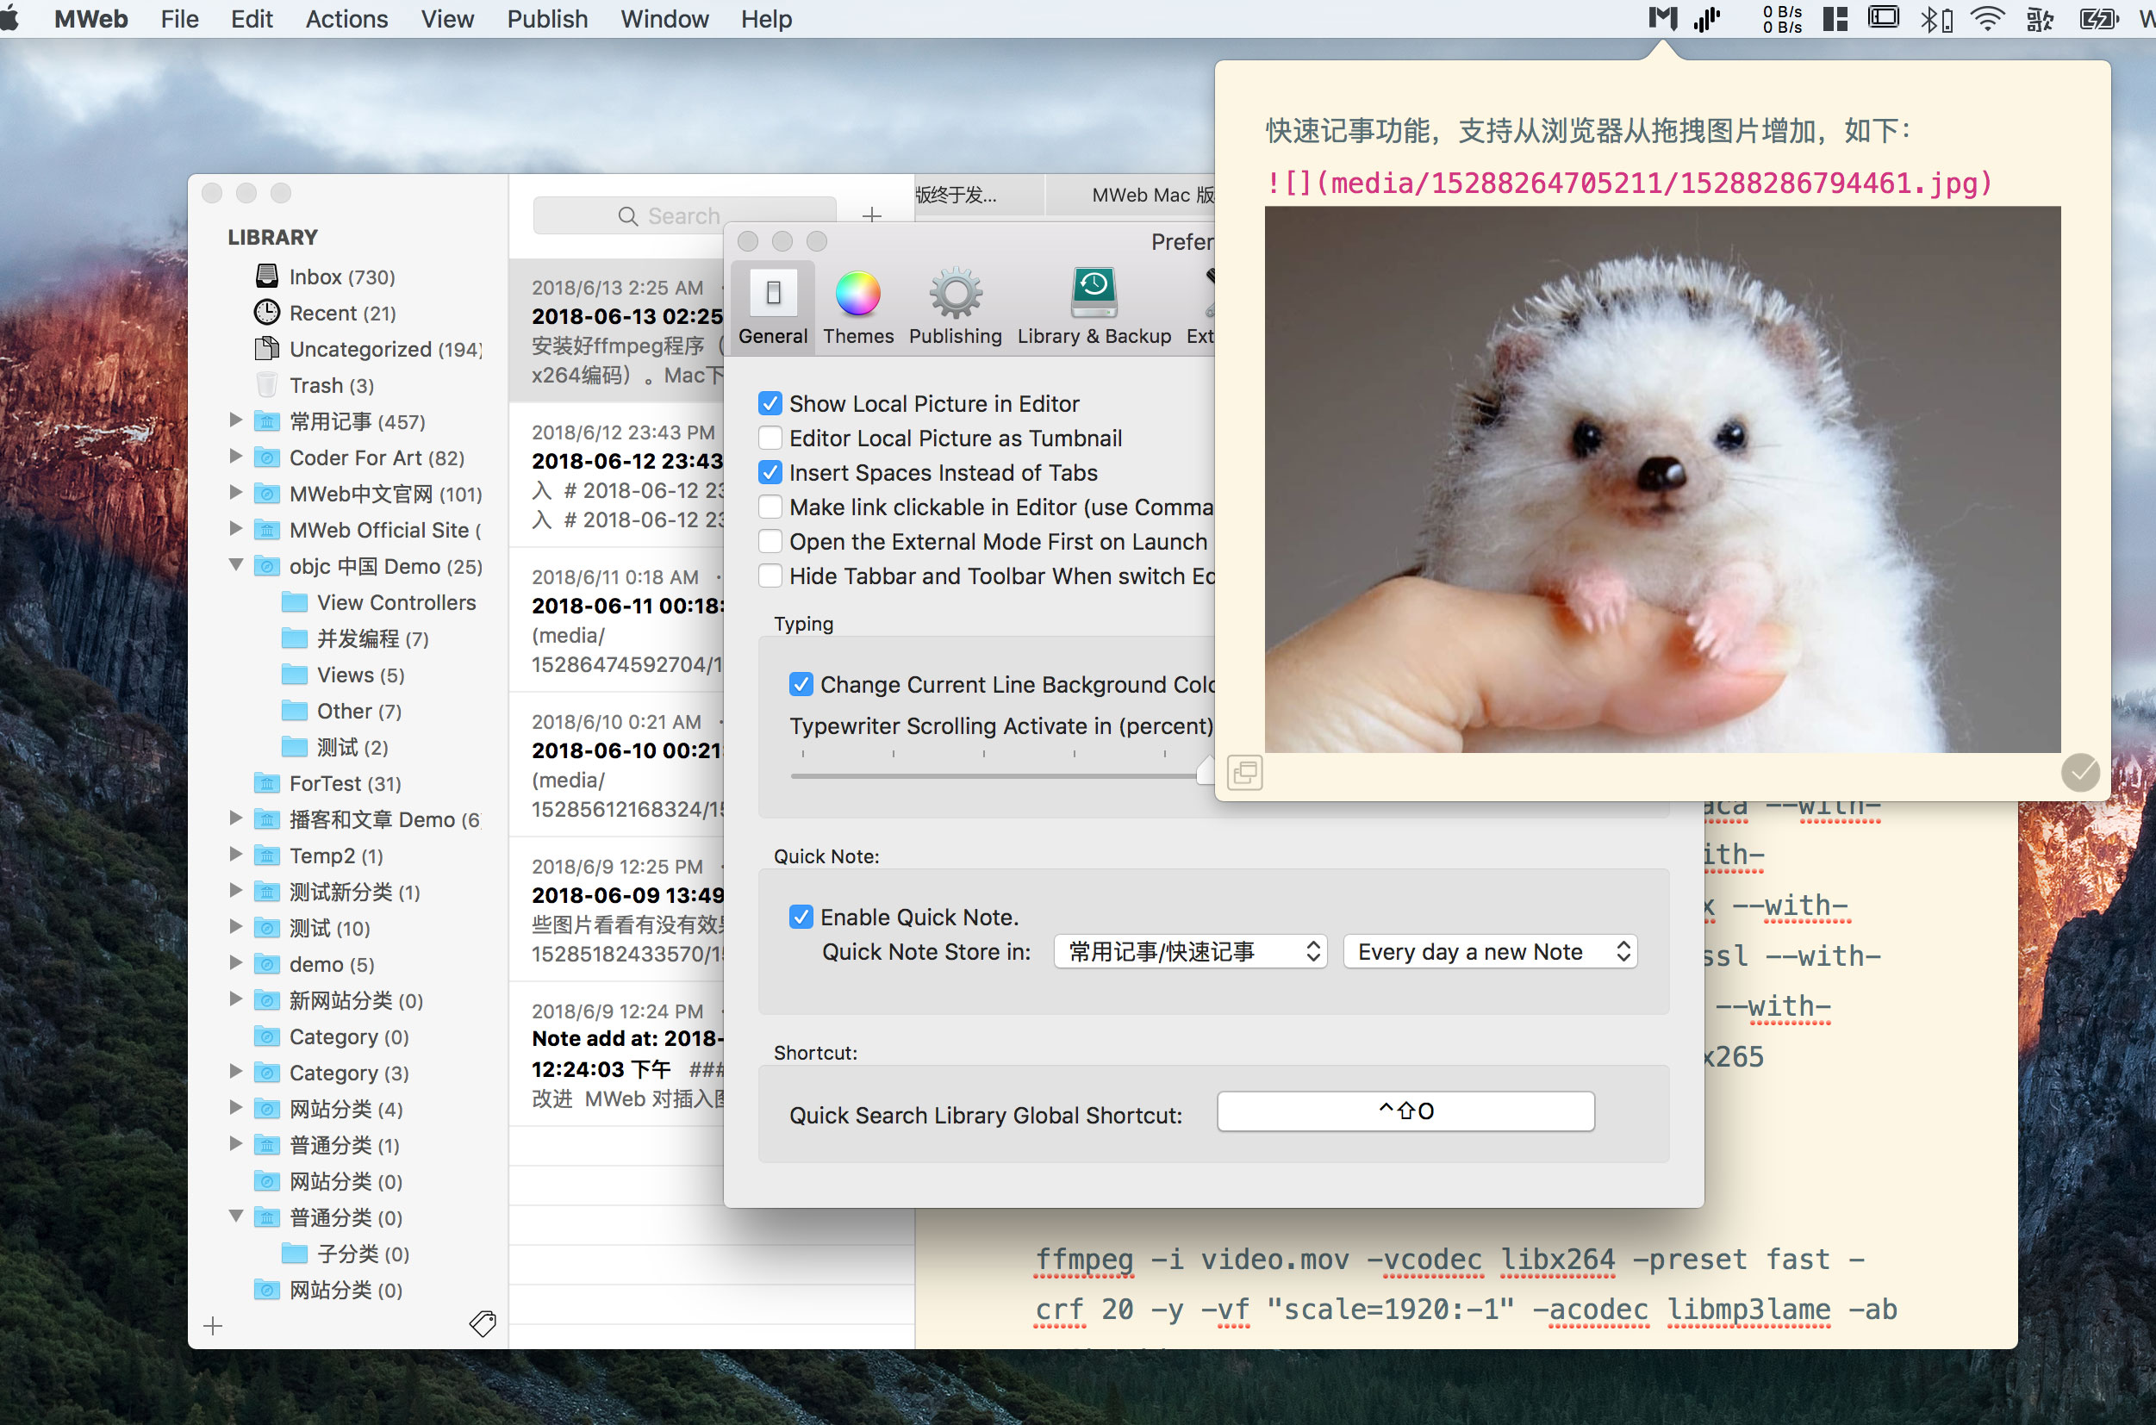Click the quick note open-in-window icon
The width and height of the screenshot is (2156, 1425).
click(1244, 773)
